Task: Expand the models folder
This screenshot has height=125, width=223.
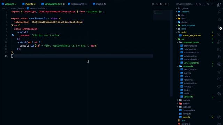Action: [186, 103]
